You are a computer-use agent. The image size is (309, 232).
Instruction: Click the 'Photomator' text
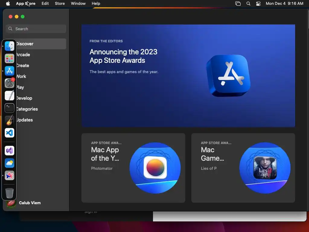[x=102, y=169]
